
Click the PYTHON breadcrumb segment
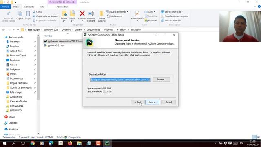coord(122,30)
